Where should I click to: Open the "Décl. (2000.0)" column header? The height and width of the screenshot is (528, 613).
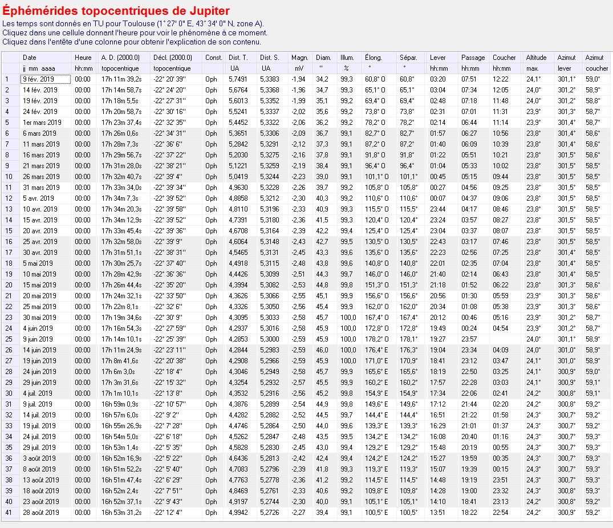173,58
